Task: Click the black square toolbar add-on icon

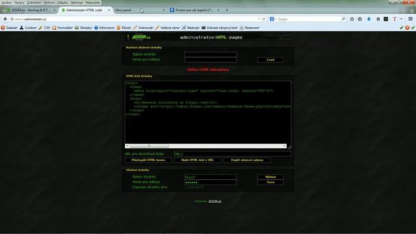Action: coord(385,19)
